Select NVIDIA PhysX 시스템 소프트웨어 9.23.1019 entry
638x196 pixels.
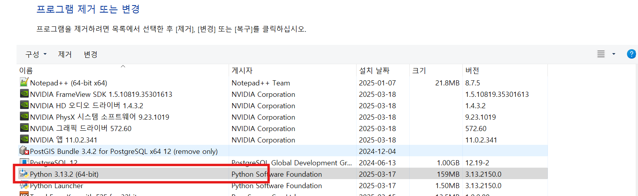[x=282, y=117]
